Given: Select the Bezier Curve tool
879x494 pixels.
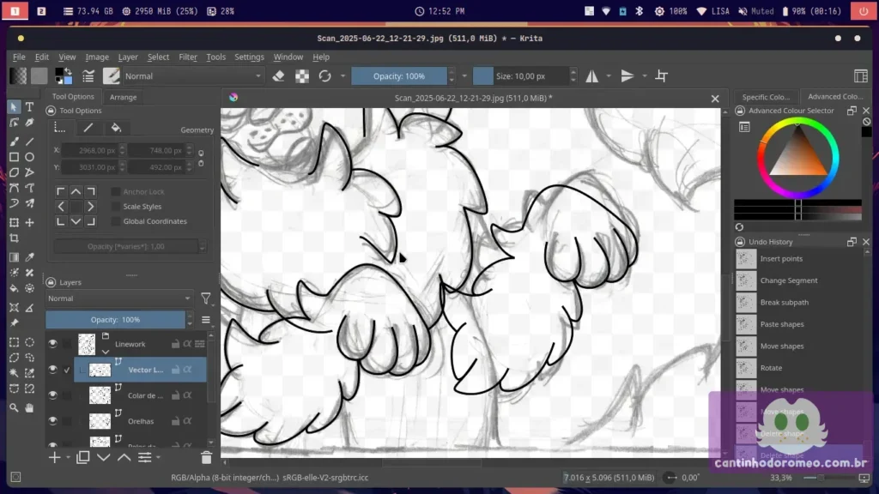Looking at the screenshot, I should point(14,188).
